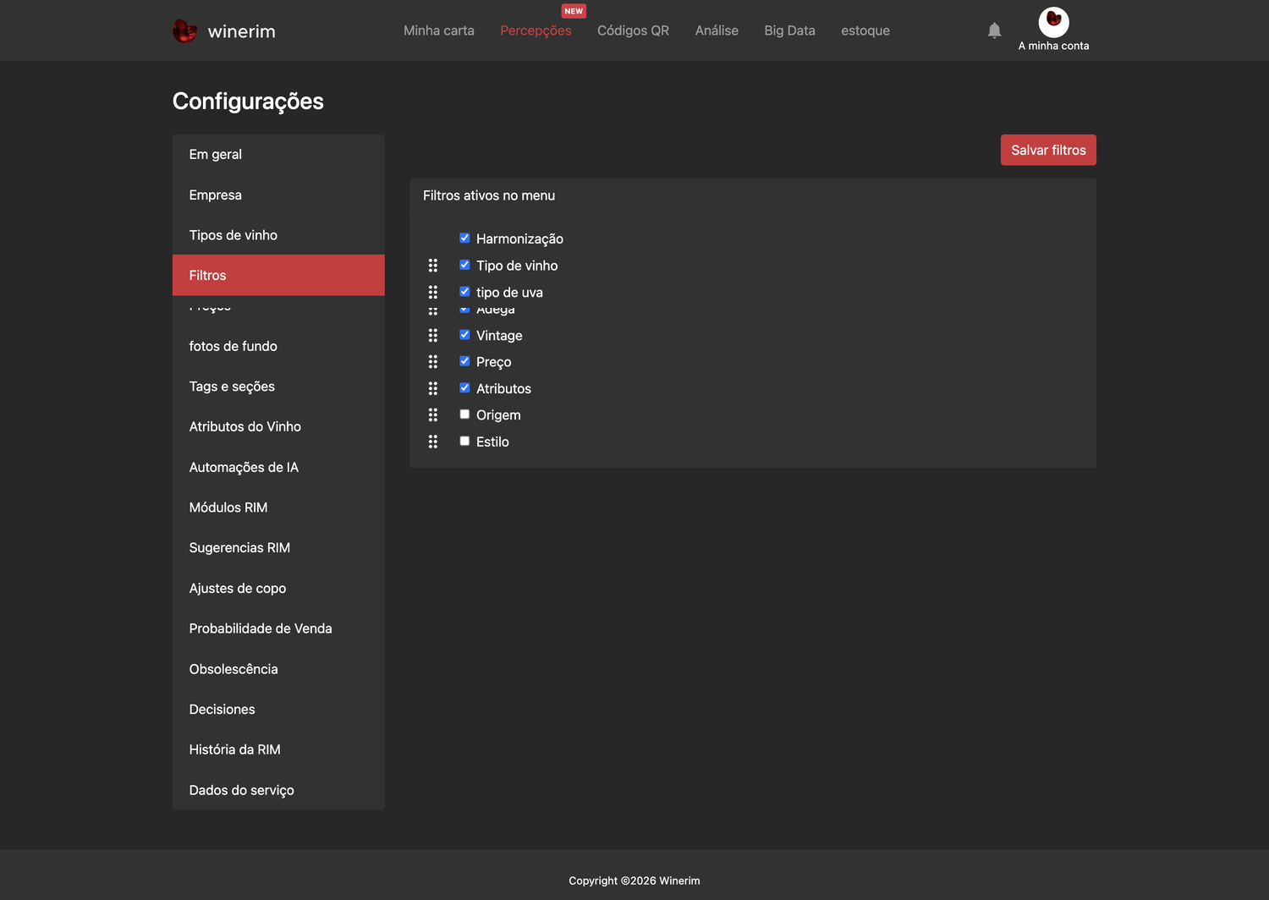Open Tags e seções settings

pyautogui.click(x=278, y=387)
